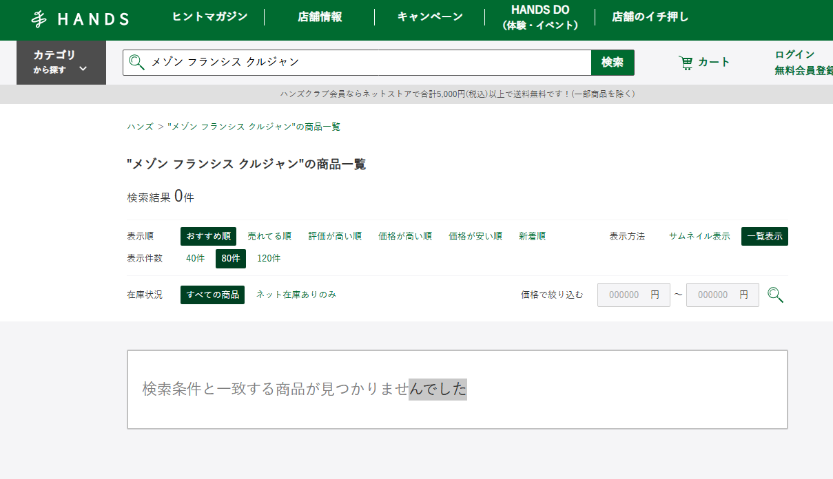Switch to サムネイル表示 view
Viewport: 833px width, 479px height.
coord(699,236)
